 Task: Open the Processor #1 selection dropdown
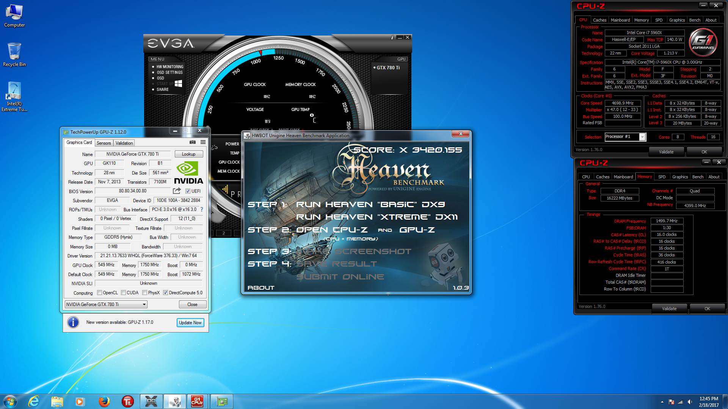pos(625,137)
